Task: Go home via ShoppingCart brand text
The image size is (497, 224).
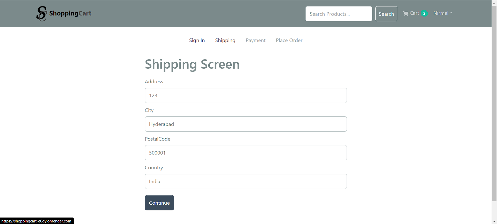Action: (x=70, y=13)
